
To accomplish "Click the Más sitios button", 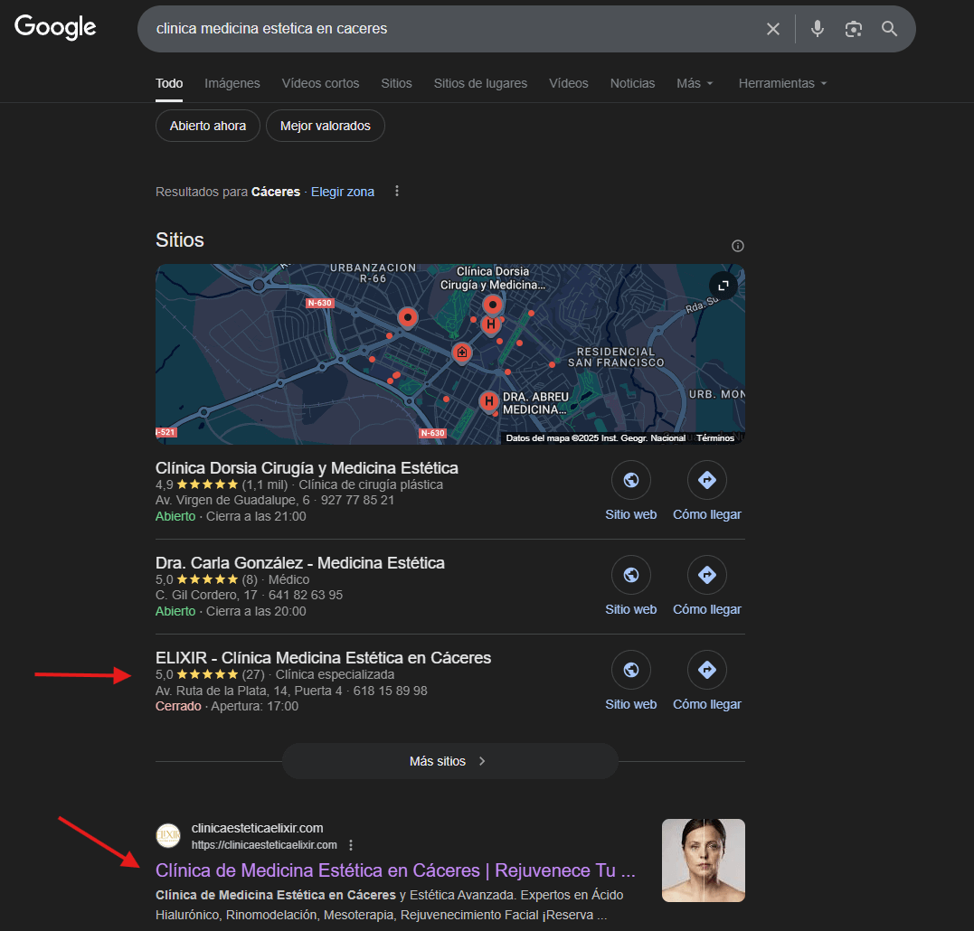I will click(449, 761).
